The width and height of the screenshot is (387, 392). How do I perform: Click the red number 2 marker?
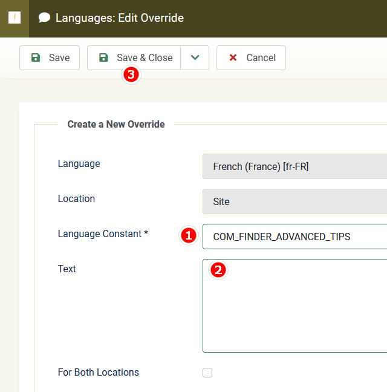point(218,270)
